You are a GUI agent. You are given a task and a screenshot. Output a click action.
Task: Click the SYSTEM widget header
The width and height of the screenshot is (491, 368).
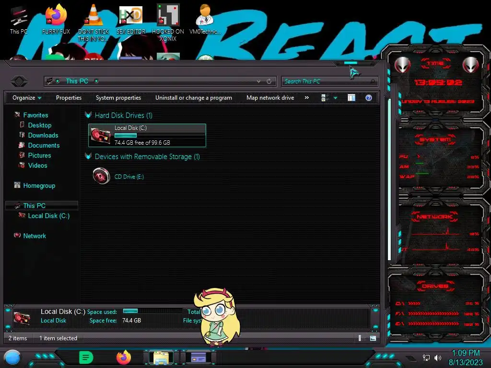[x=435, y=139]
